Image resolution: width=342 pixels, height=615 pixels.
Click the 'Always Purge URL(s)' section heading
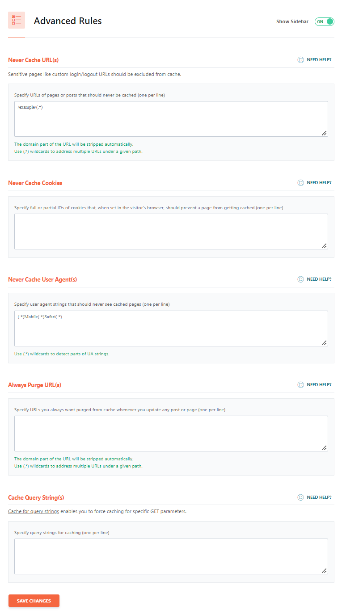[x=35, y=385]
